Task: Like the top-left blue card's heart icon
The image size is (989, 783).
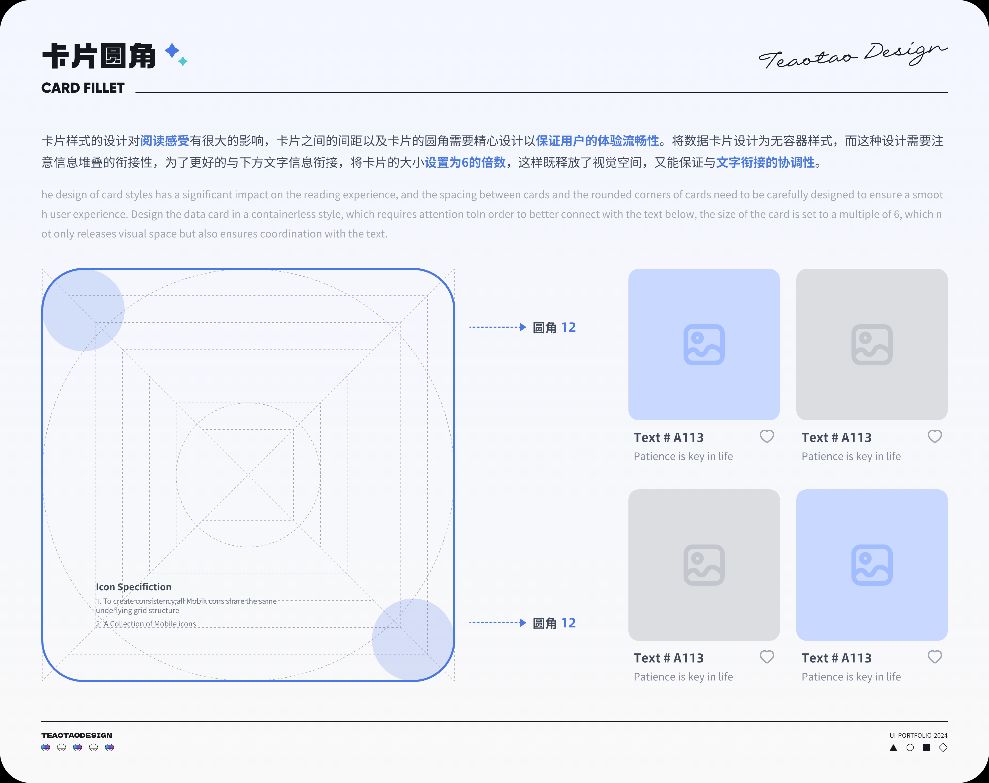Action: pyautogui.click(x=767, y=436)
